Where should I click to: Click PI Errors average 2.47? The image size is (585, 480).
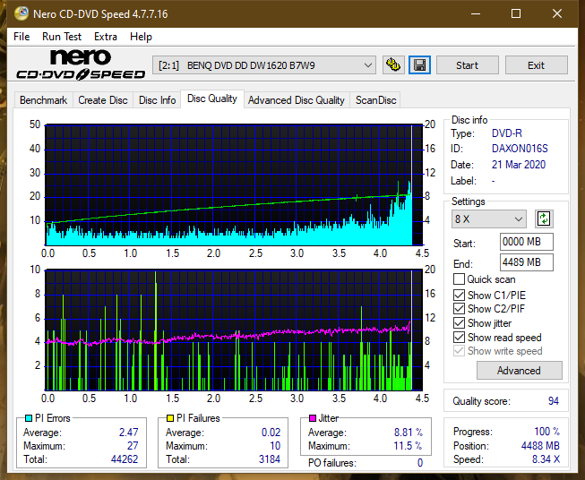129,433
